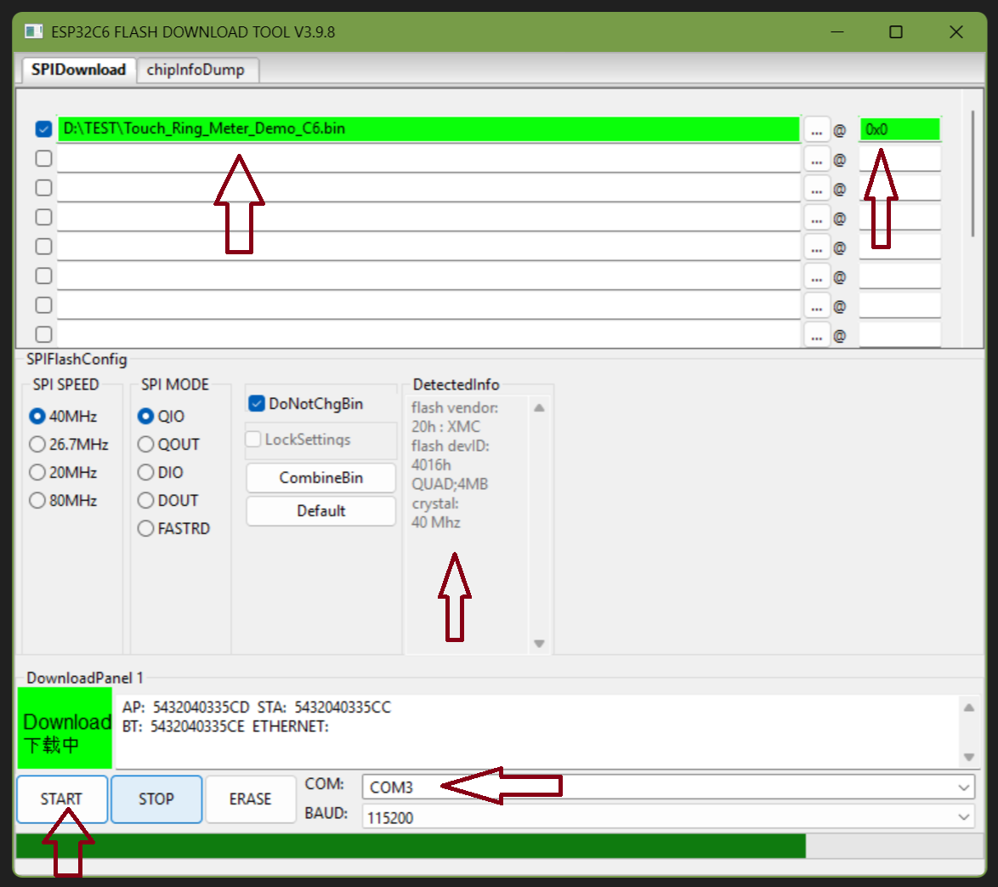Click the START button

click(x=62, y=799)
